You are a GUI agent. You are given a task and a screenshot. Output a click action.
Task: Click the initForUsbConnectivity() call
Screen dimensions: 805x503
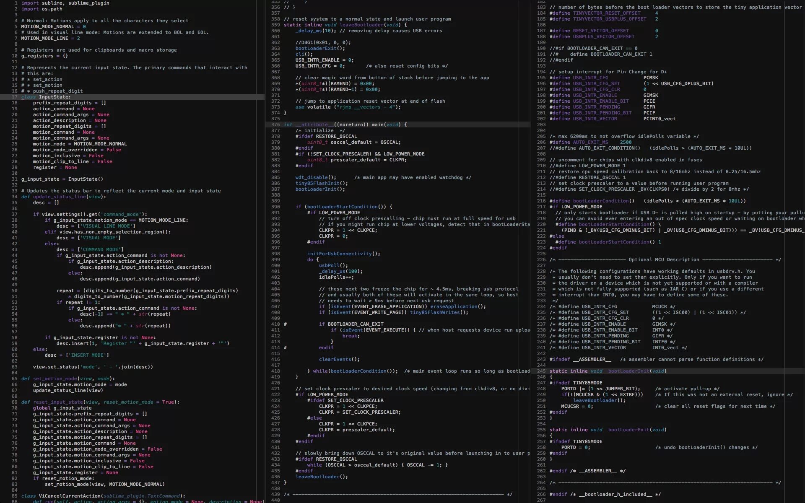click(x=343, y=254)
